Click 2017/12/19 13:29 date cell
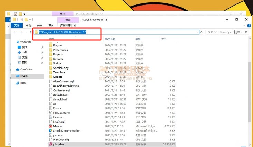This screenshot has height=147, width=253. point(115,144)
